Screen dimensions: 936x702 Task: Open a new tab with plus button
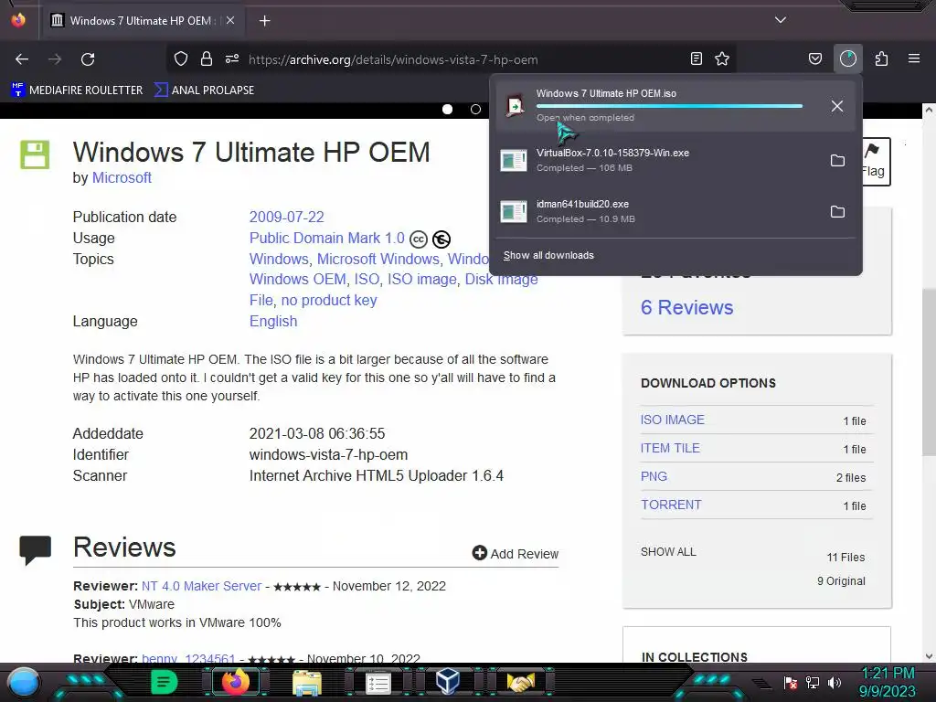[x=264, y=21]
